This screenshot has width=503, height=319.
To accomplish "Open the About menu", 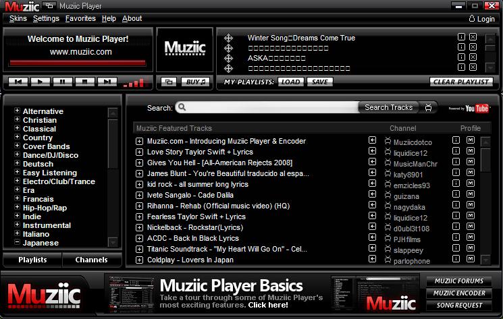I will [x=132, y=19].
